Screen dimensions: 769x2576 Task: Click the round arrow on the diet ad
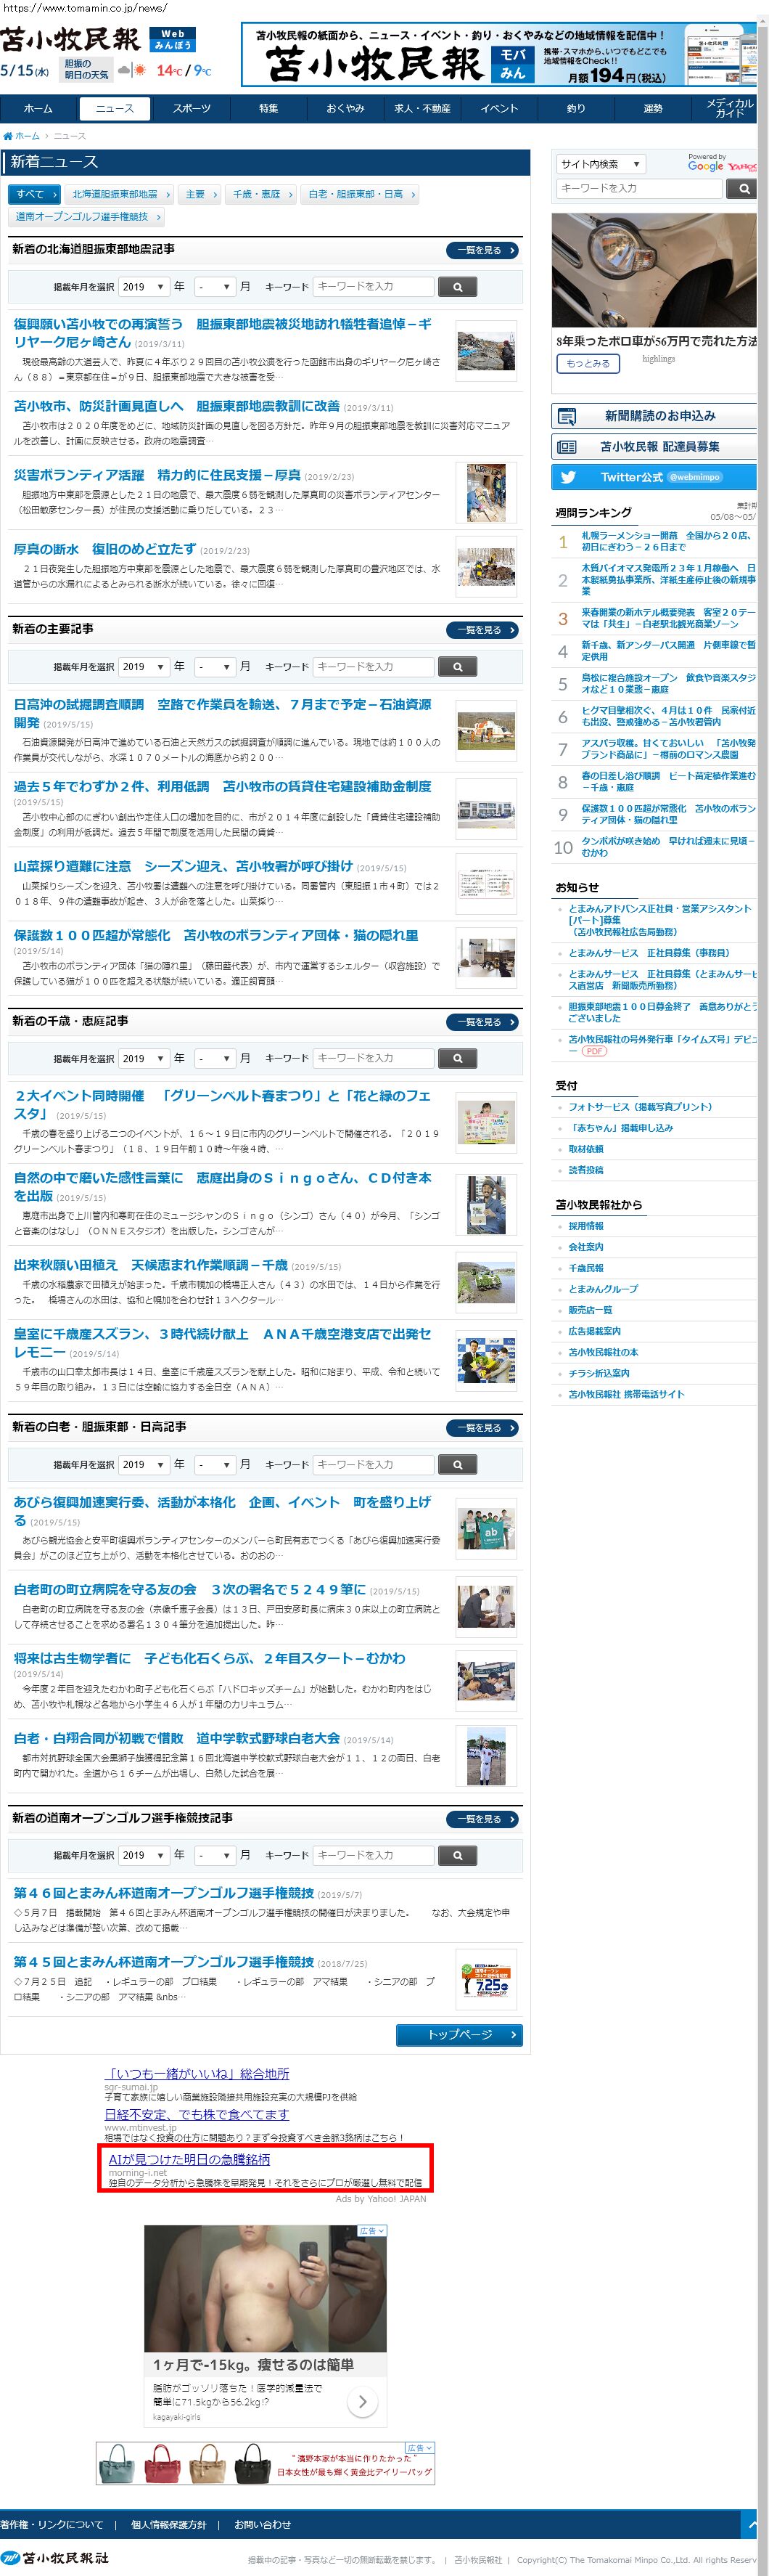[361, 2401]
